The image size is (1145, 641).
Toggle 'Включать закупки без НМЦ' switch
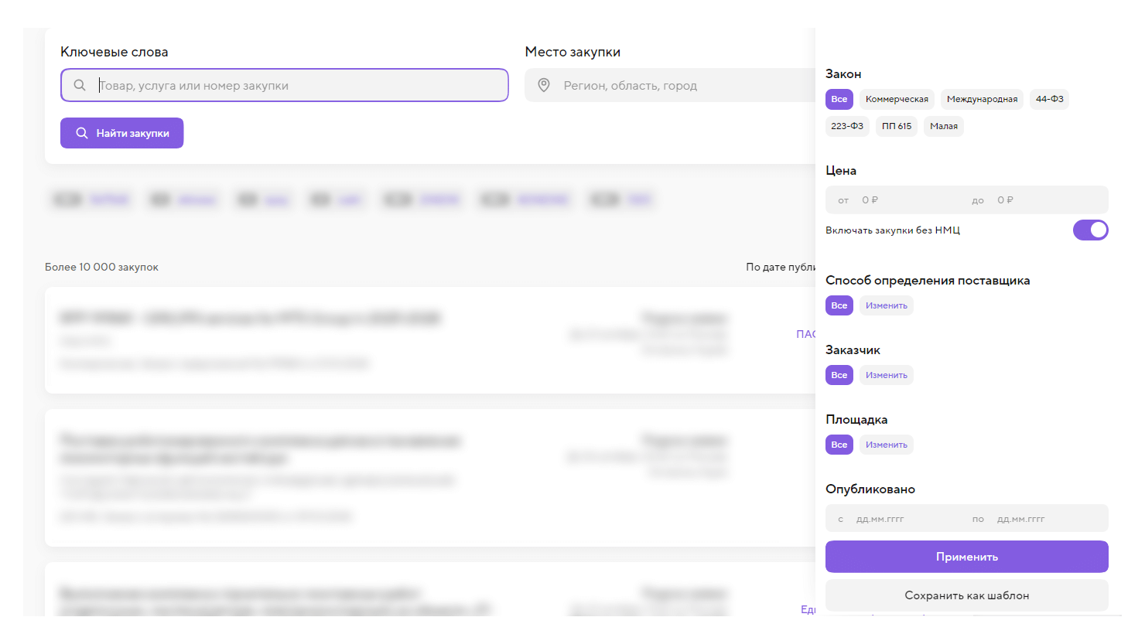(1090, 230)
